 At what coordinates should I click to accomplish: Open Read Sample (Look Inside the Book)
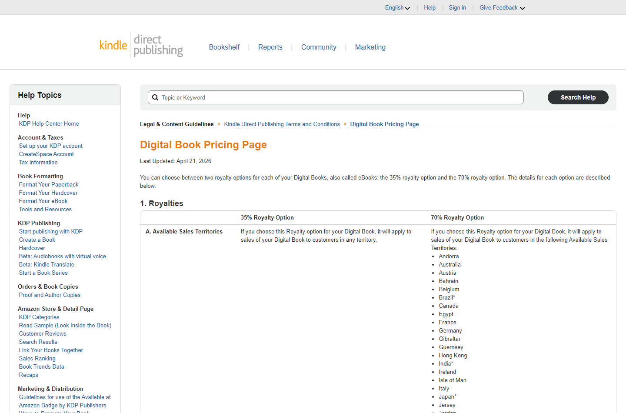click(65, 326)
